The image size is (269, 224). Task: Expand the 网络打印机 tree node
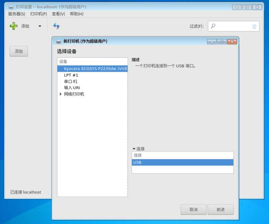coord(60,94)
